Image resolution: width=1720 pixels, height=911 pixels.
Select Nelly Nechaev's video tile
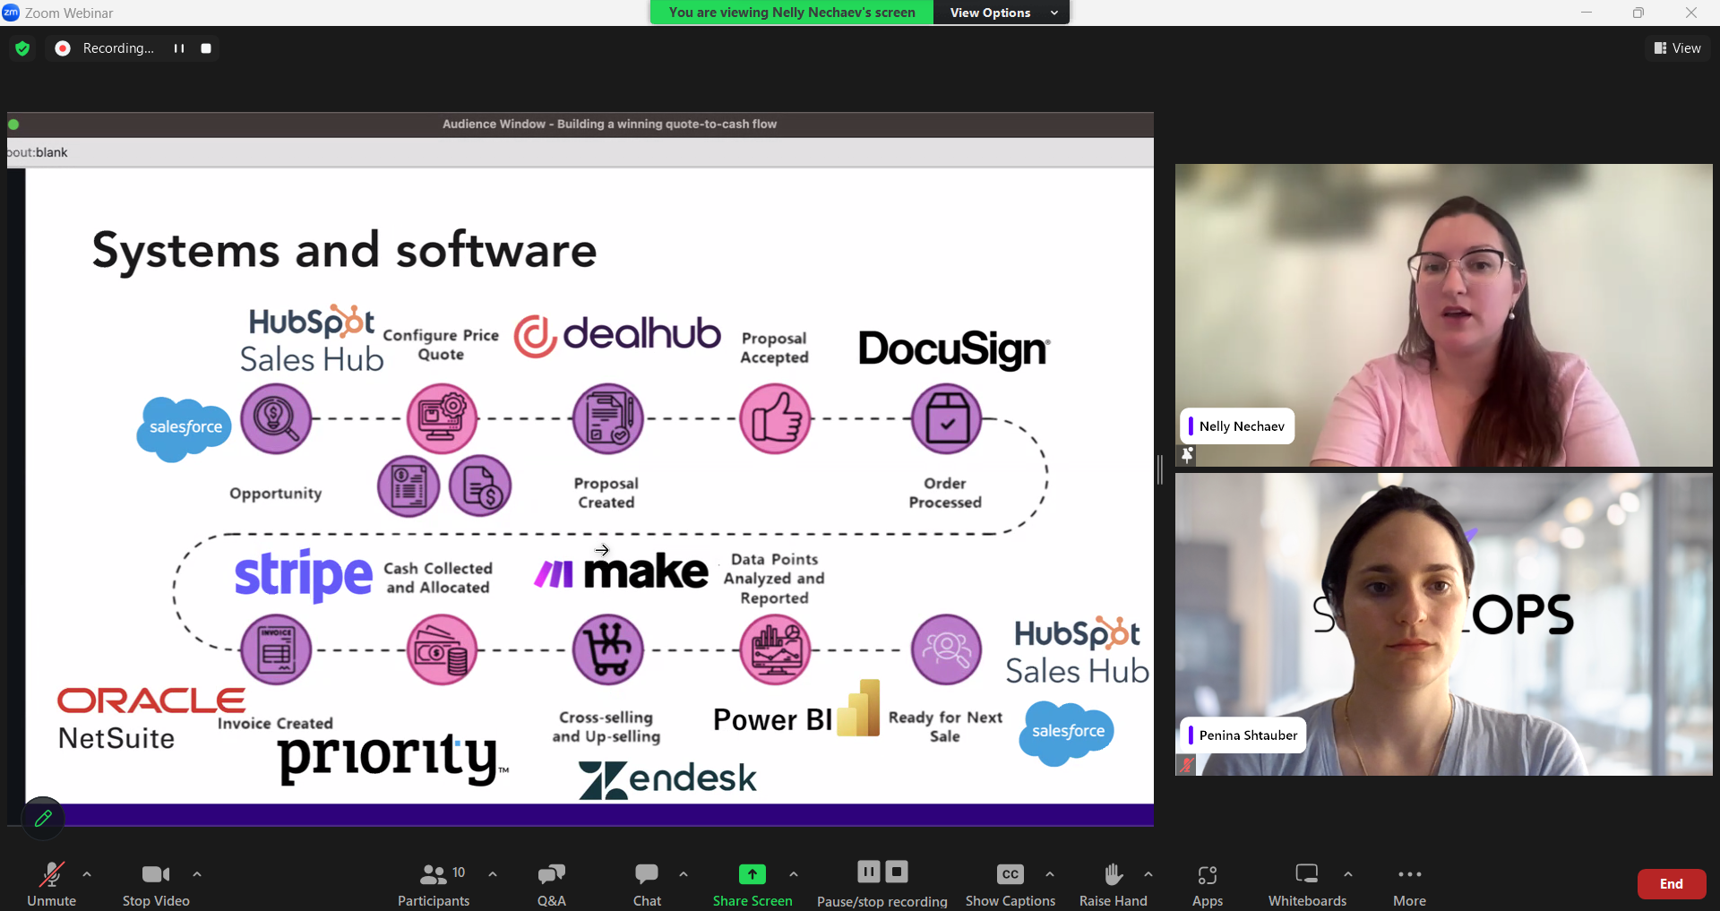click(1443, 314)
